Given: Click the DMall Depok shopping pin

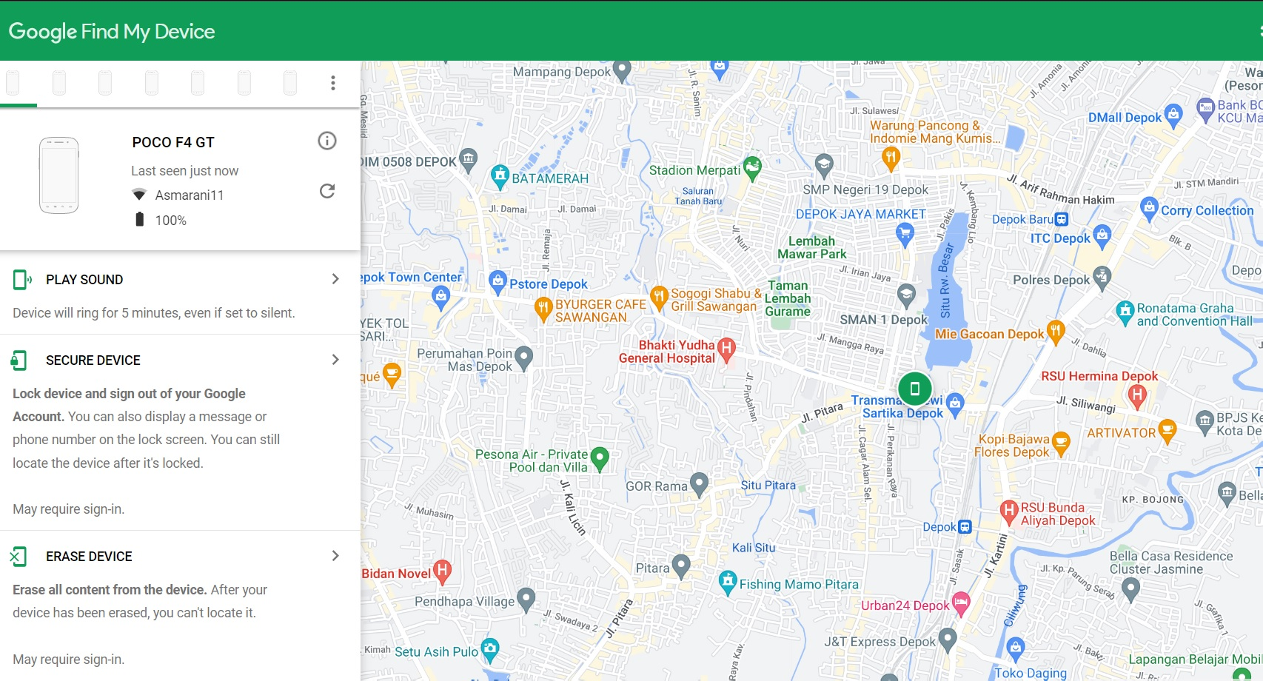Looking at the screenshot, I should [1173, 116].
